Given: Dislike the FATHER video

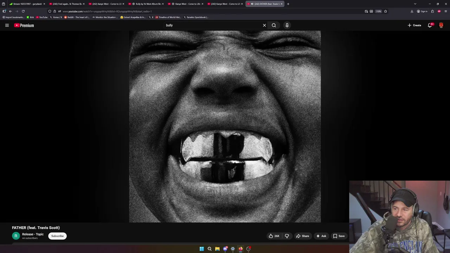Looking at the screenshot, I should click(x=287, y=236).
